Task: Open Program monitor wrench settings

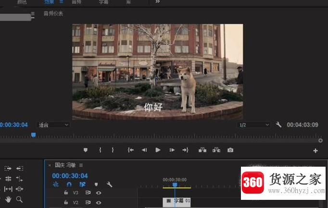Action: click(278, 125)
